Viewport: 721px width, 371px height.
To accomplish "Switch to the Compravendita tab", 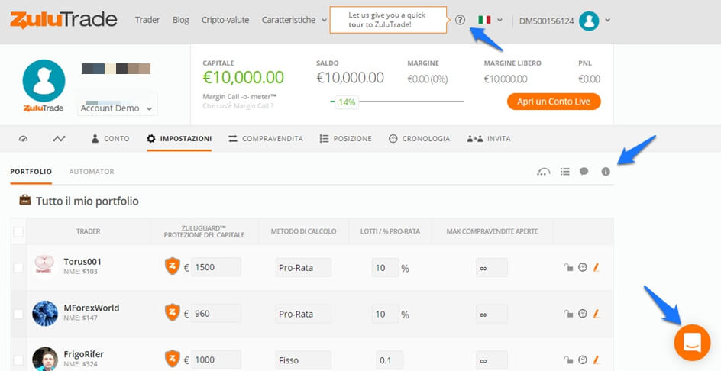I will click(266, 138).
